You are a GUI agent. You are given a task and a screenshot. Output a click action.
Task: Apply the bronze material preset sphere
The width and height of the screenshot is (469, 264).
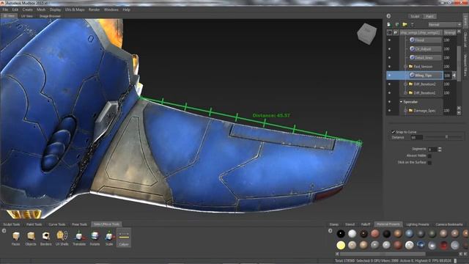pyautogui.click(x=398, y=234)
